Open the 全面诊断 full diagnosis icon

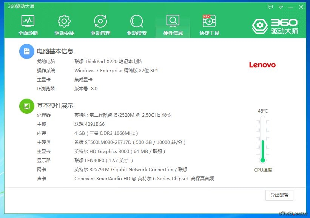click(28, 25)
